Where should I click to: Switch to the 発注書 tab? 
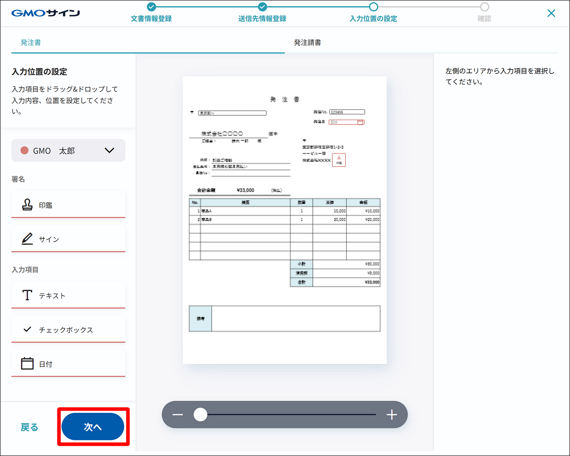click(x=31, y=43)
